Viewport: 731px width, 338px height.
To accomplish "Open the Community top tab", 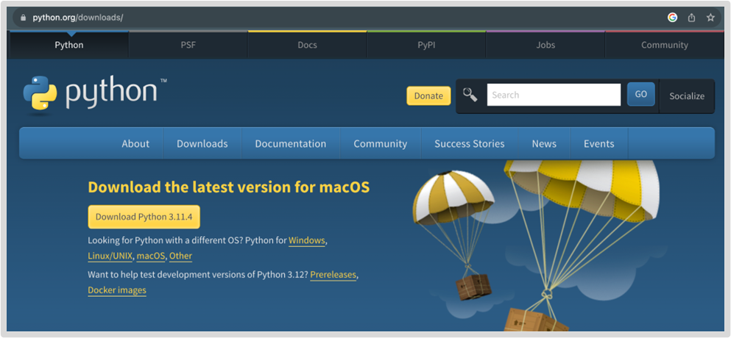I will point(664,45).
